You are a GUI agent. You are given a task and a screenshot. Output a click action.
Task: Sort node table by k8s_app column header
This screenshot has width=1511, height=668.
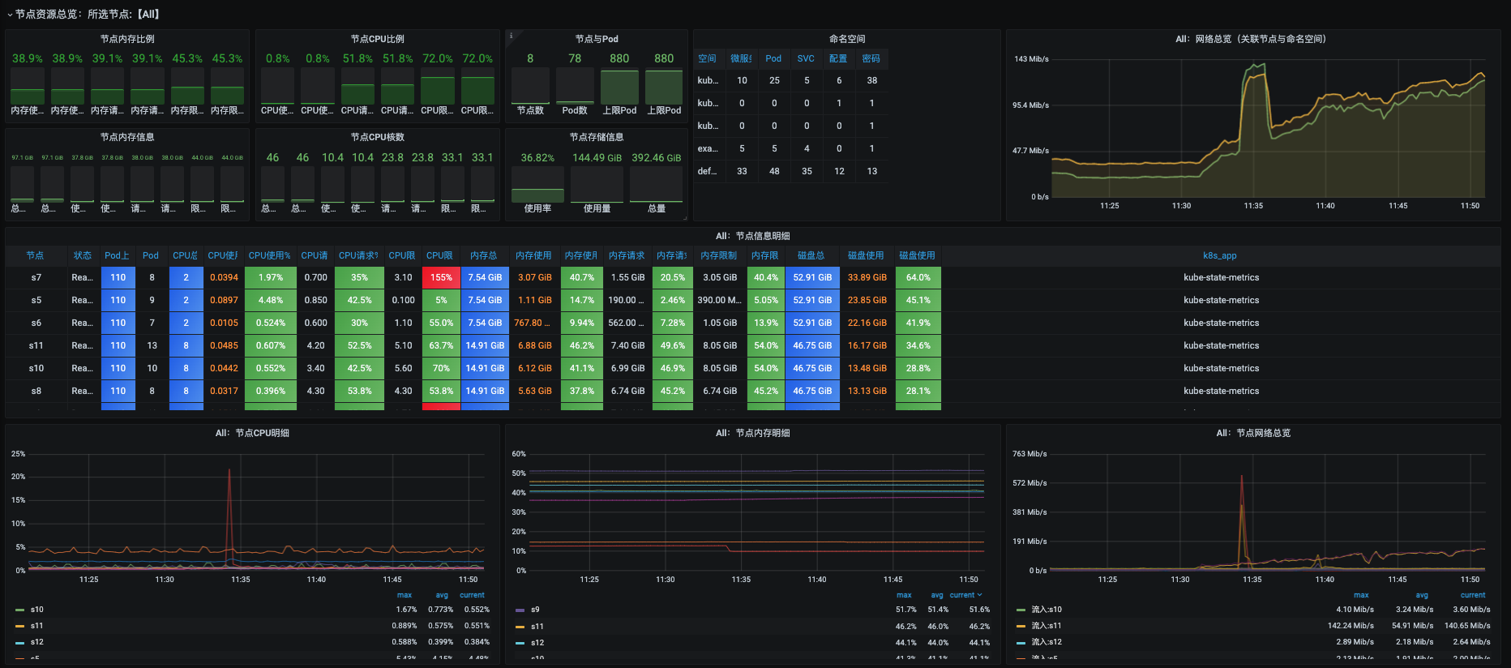click(x=1220, y=255)
